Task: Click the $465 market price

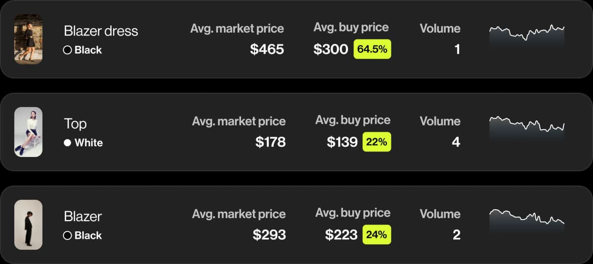Action: [267, 49]
